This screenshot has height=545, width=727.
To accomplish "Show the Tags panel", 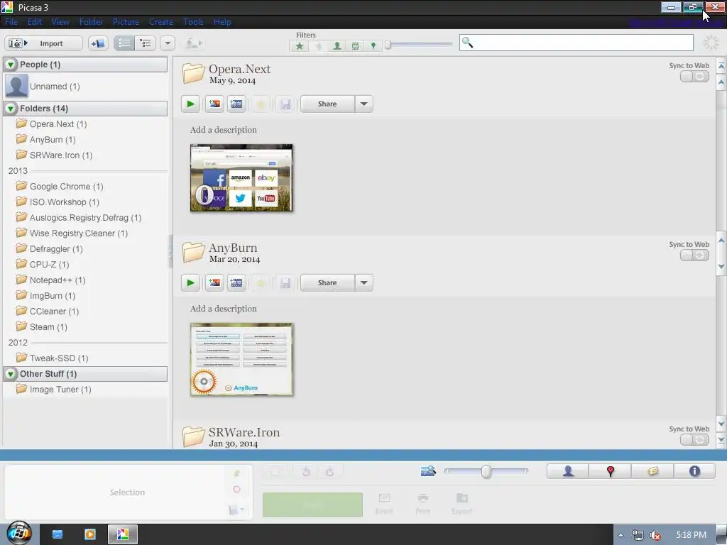I will (652, 471).
